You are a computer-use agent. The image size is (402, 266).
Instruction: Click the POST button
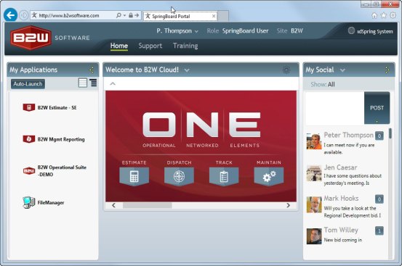click(x=377, y=108)
